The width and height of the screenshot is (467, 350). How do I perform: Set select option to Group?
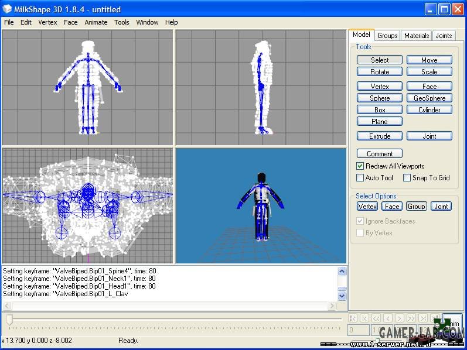tap(417, 206)
